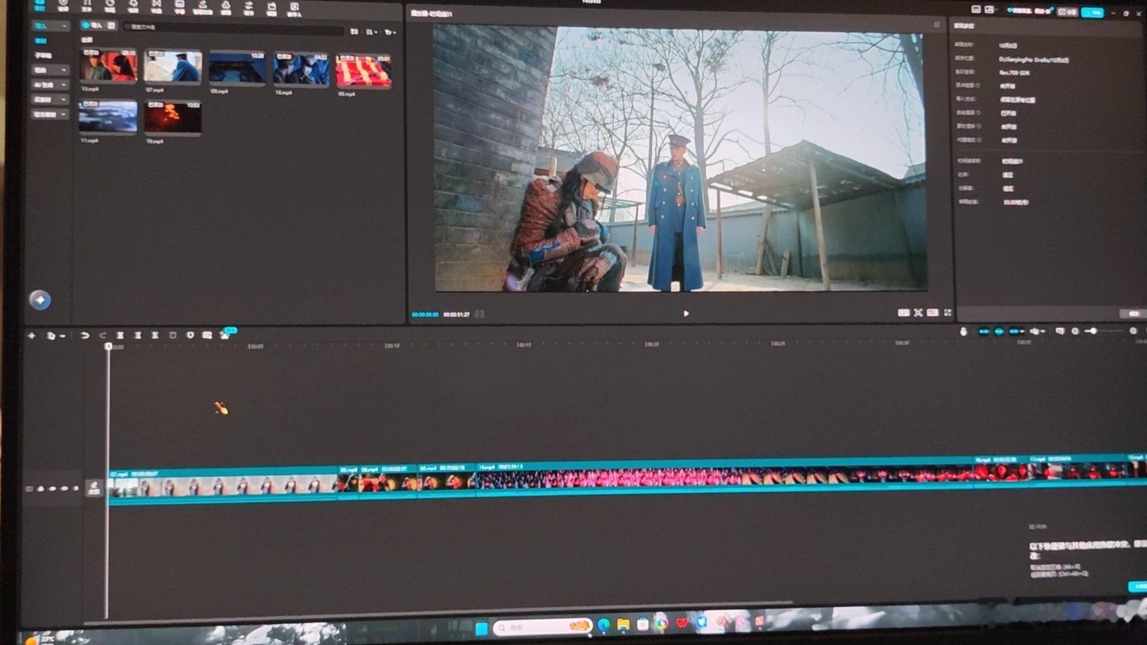This screenshot has width=1147, height=645.
Task: Open the media filter dropdown
Action: point(390,32)
